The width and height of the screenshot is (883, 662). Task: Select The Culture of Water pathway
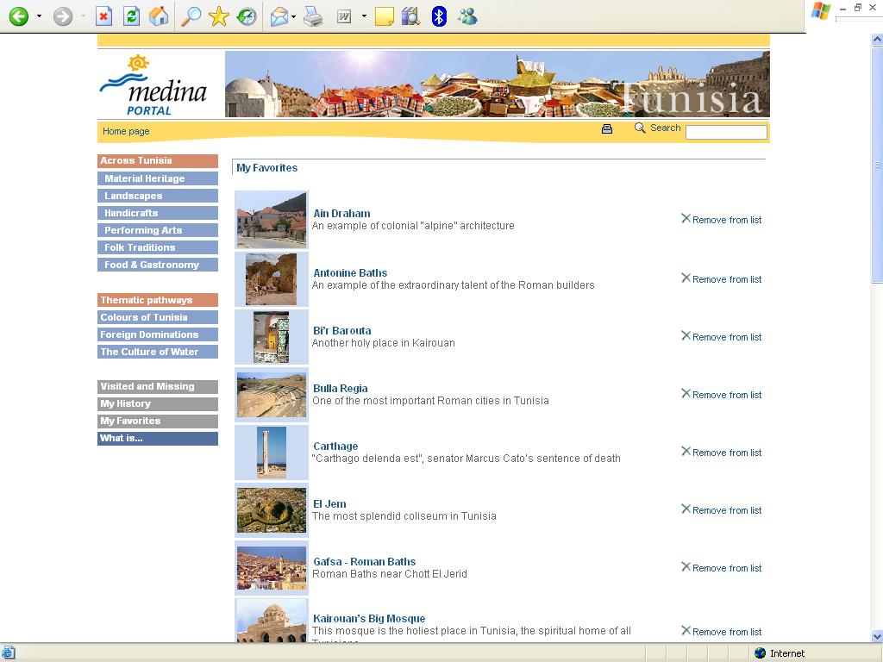[158, 352]
